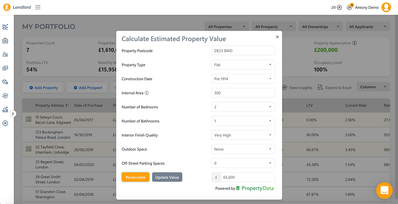Click the user avatar for Antony Demo
This screenshot has width=398, height=204.
pyautogui.click(x=386, y=7)
